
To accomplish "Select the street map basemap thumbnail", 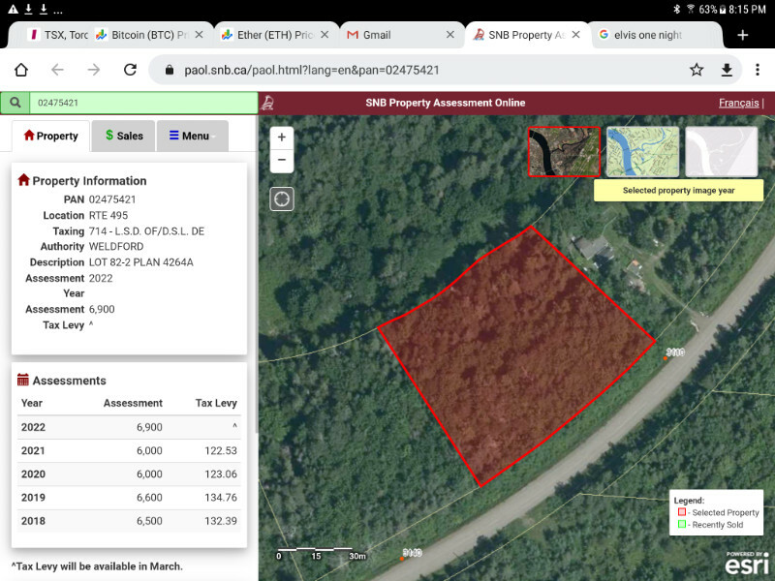I will point(642,152).
